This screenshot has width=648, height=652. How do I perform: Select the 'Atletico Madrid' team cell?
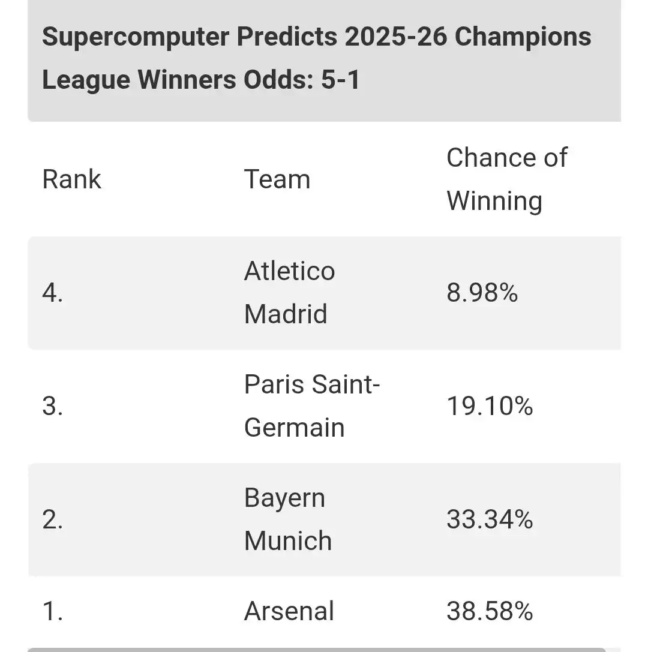pyautogui.click(x=289, y=293)
